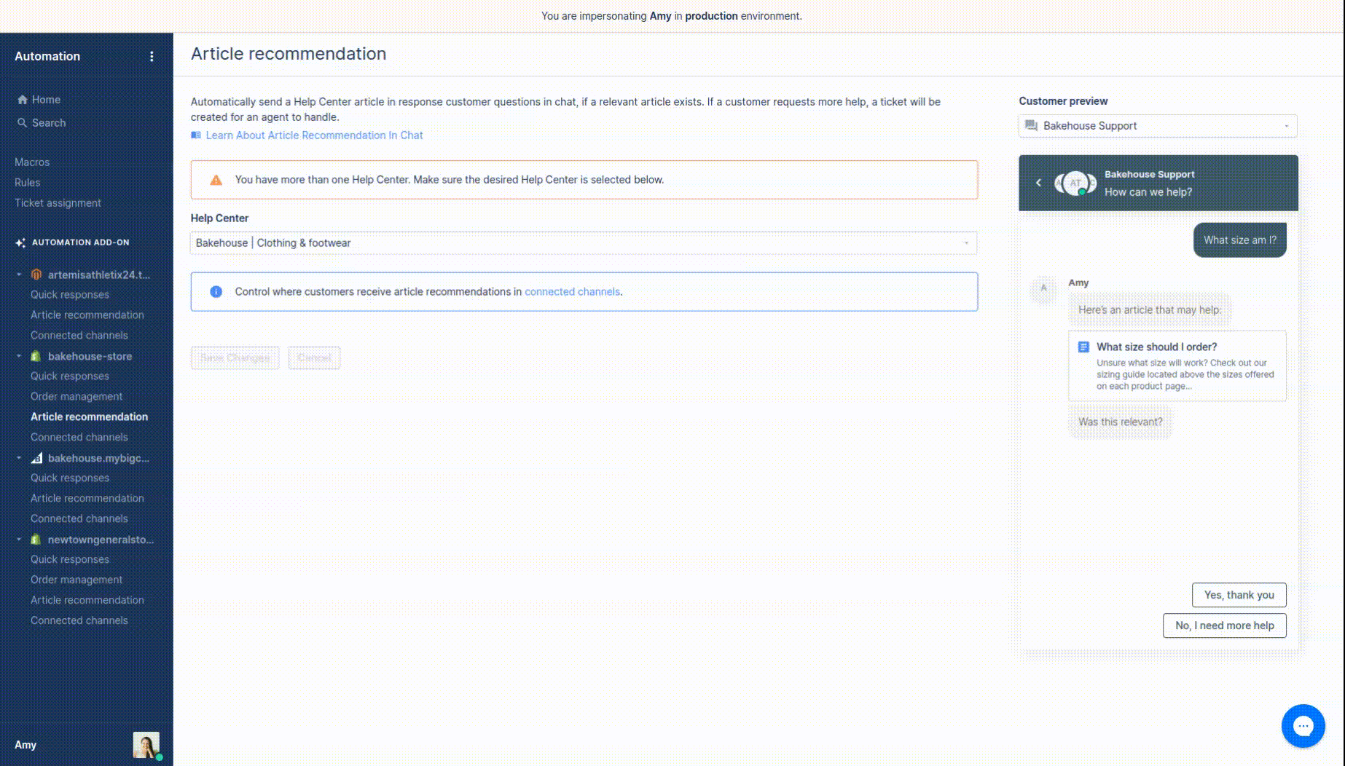Click the Save Changes button

click(235, 358)
